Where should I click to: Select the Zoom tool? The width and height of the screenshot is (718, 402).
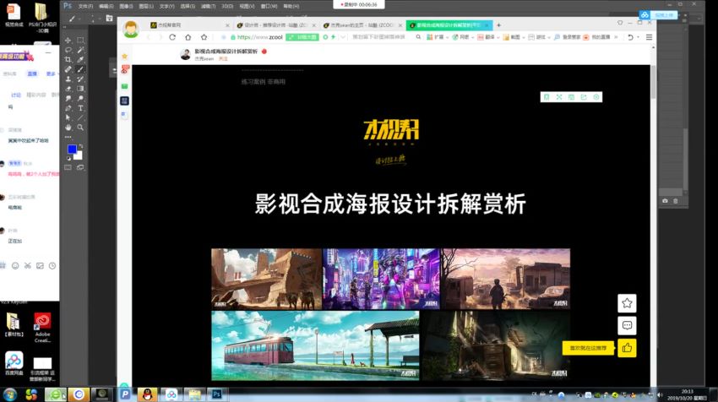tap(80, 128)
